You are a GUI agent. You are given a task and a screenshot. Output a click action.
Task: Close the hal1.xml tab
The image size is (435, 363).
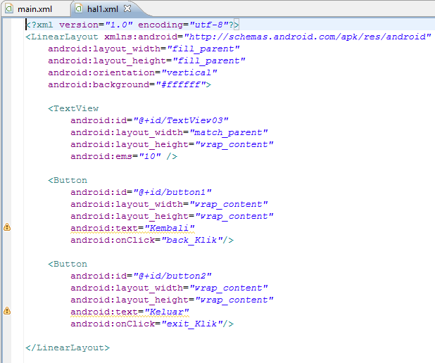[127, 9]
